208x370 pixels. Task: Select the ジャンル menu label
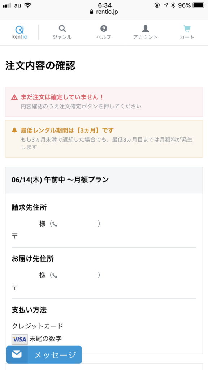pos(62,37)
